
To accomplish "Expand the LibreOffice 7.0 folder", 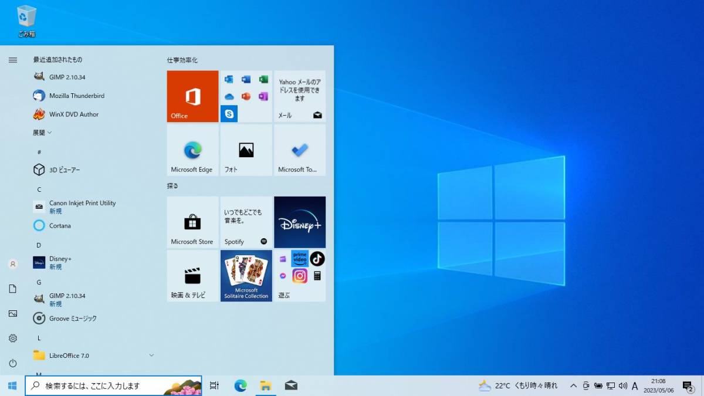I will tap(94, 355).
